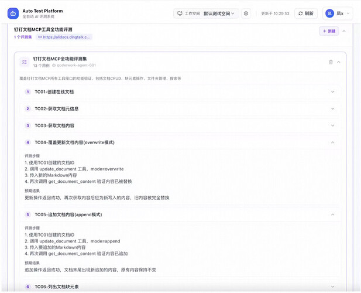Image resolution: width=361 pixels, height=293 pixels.
Task: Click the step 验证内容已被替换
Action: coord(115,182)
